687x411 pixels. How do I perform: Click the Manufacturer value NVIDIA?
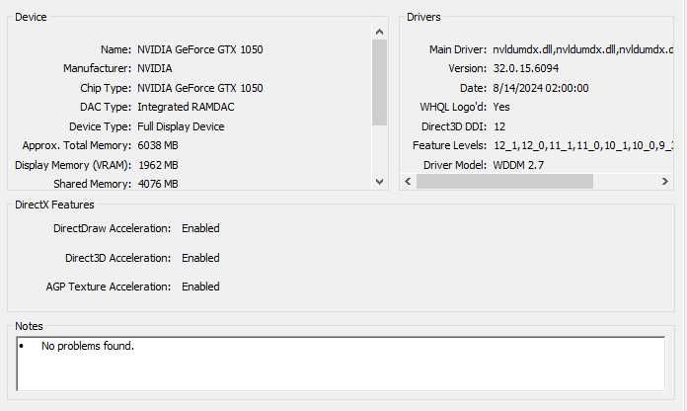(155, 68)
